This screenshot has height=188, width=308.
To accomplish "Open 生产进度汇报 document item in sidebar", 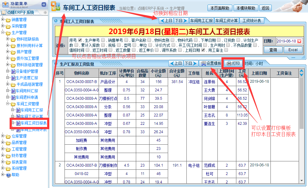I will click(x=27, y=78).
